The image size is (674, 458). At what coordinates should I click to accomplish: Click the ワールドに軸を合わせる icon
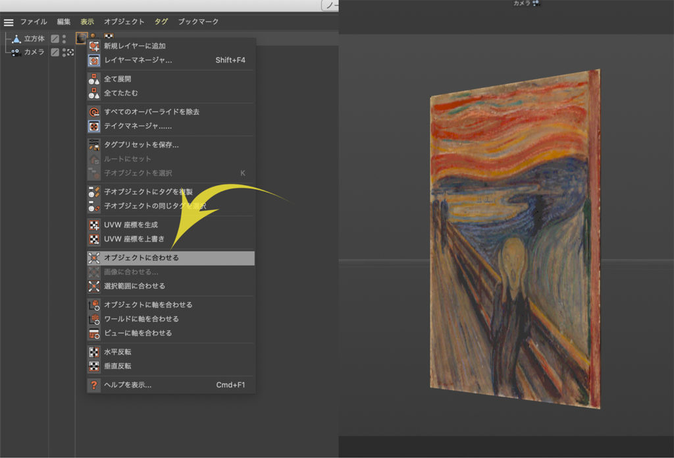click(93, 319)
